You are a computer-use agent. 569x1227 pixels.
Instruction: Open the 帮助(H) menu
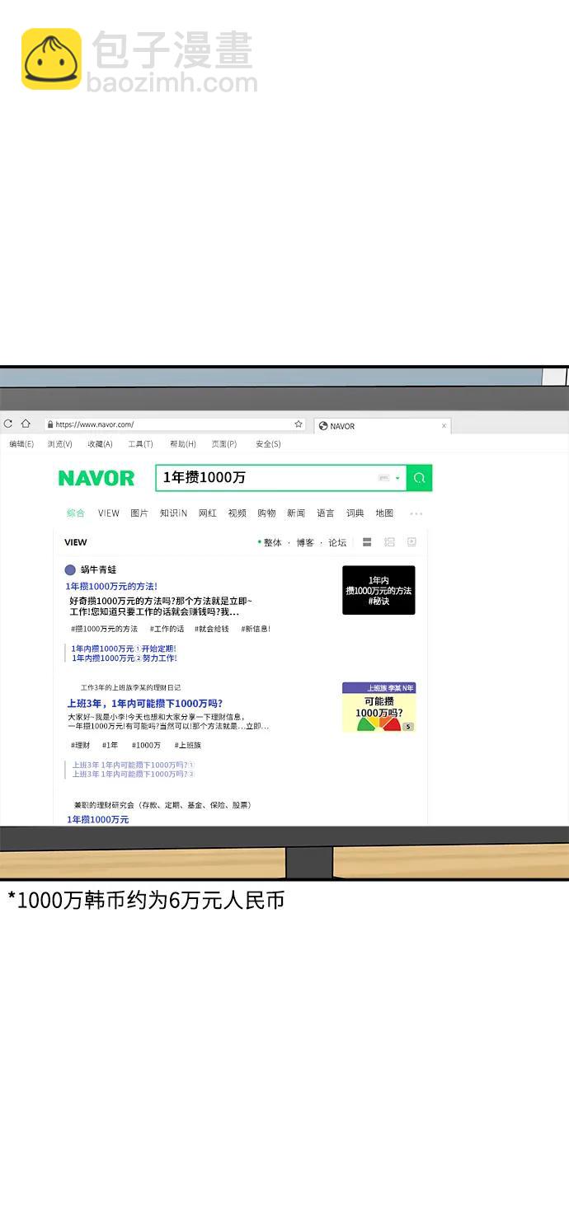pos(182,444)
